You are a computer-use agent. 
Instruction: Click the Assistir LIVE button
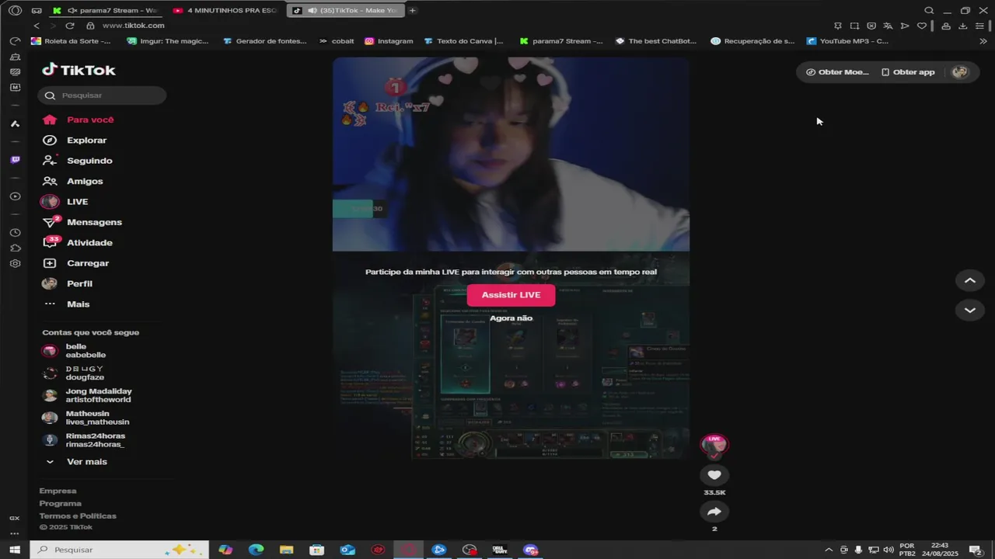pos(511,295)
